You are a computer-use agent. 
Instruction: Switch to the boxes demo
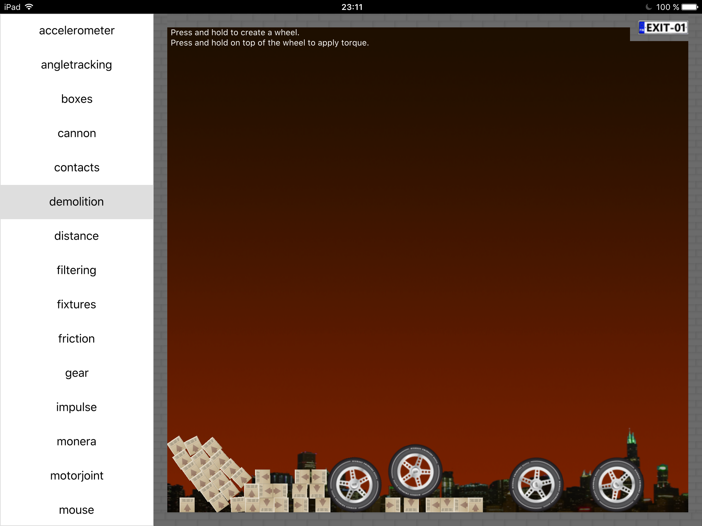click(77, 99)
